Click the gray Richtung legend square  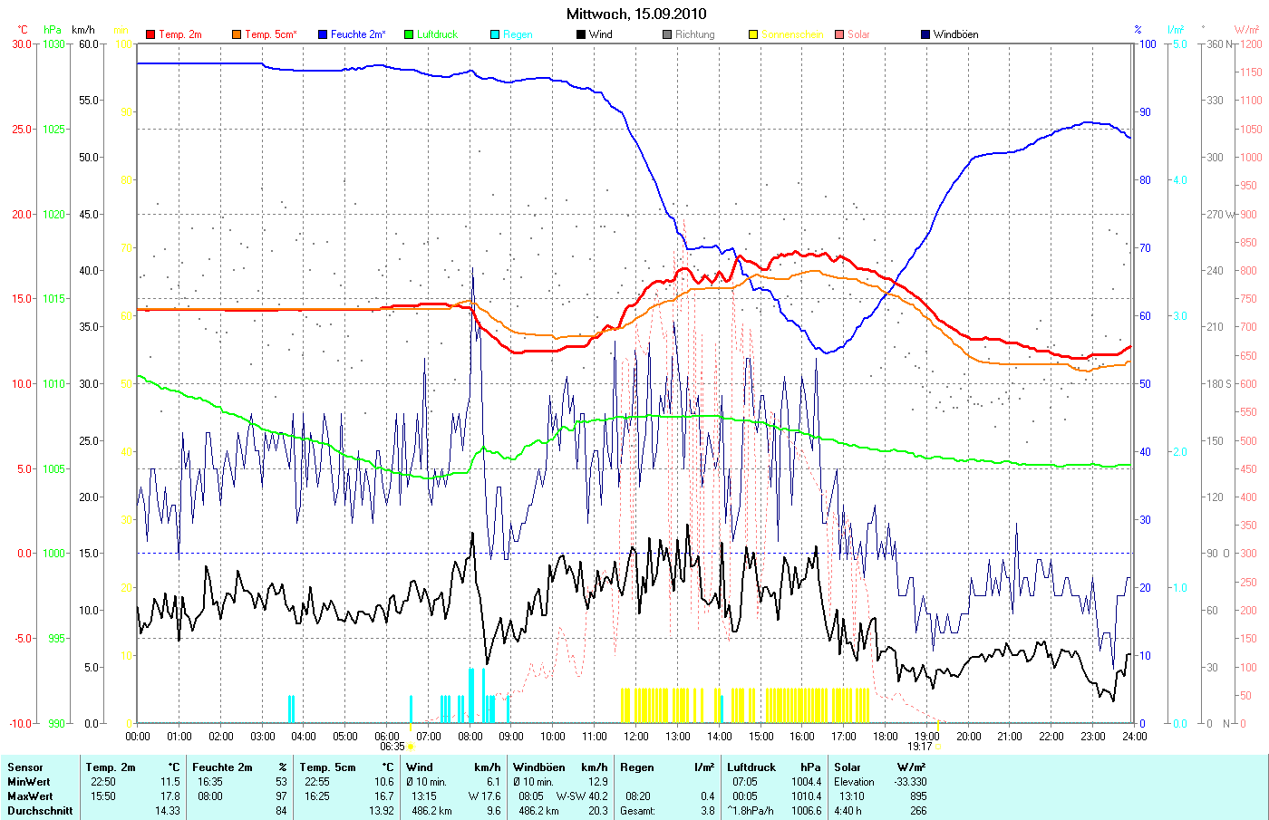click(667, 34)
